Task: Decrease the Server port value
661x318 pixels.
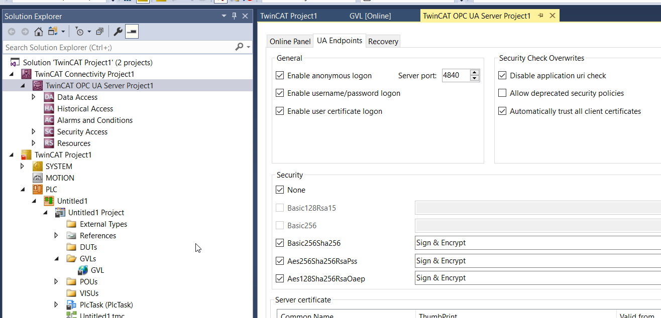Action: click(475, 78)
